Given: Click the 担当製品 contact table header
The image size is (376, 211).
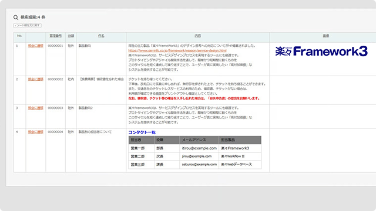Looking at the screenshot, I should coord(240,140).
